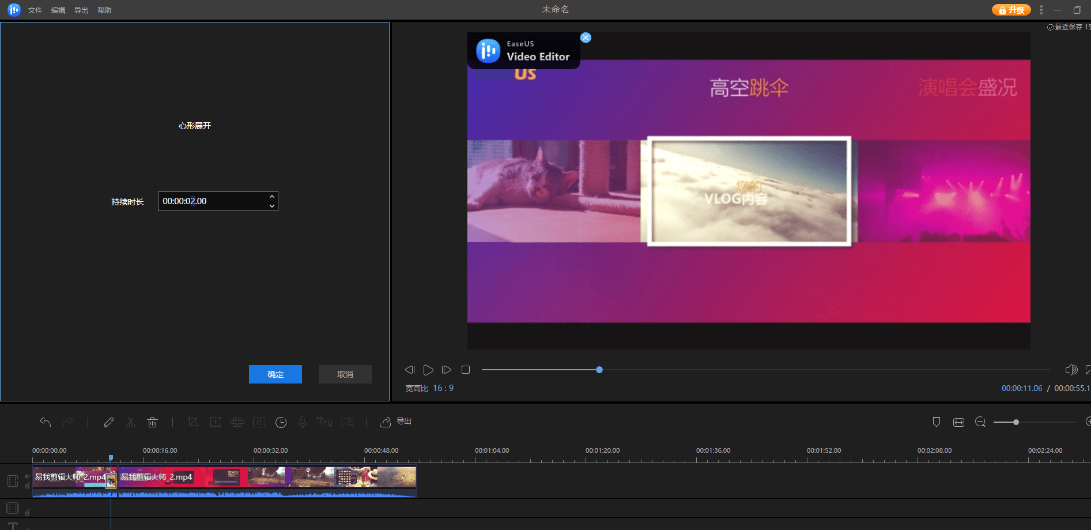The image size is (1091, 530).
Task: Click the fit-timeline-to-window icon
Action: (x=958, y=422)
